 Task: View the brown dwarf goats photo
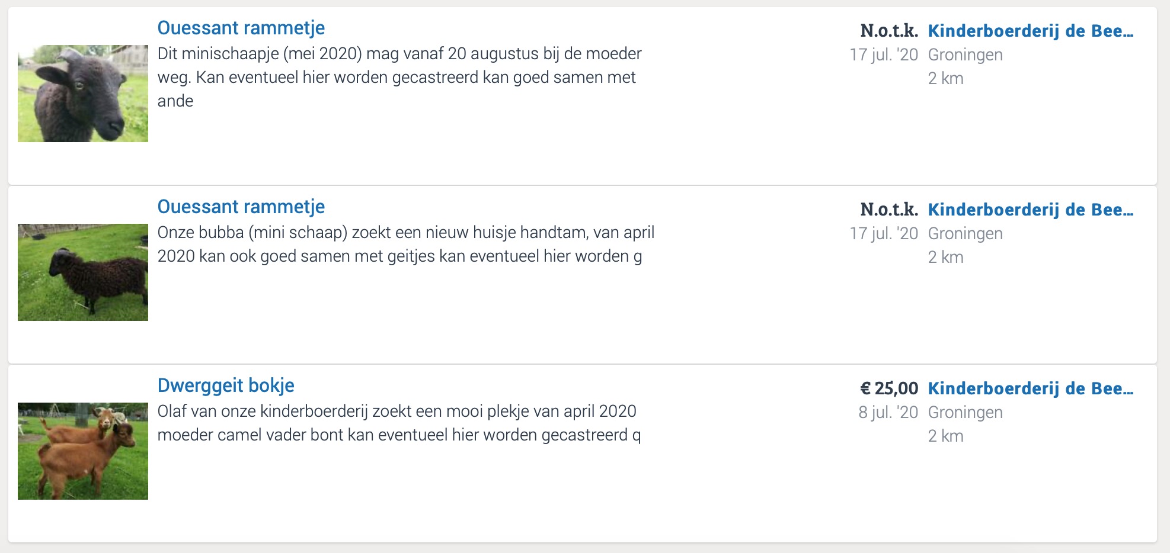83,451
